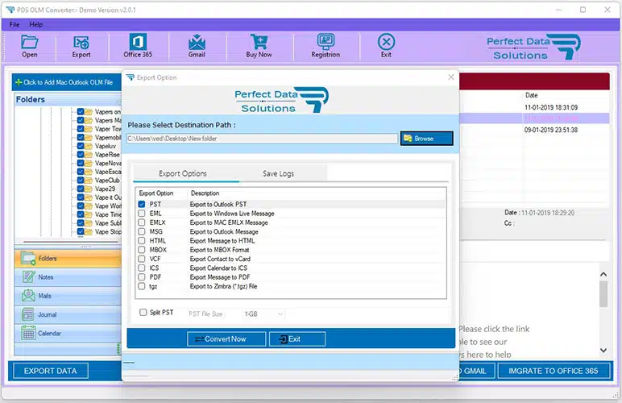Open the PST File Size dropdown
Viewport: 622px width, 403px height.
click(263, 314)
